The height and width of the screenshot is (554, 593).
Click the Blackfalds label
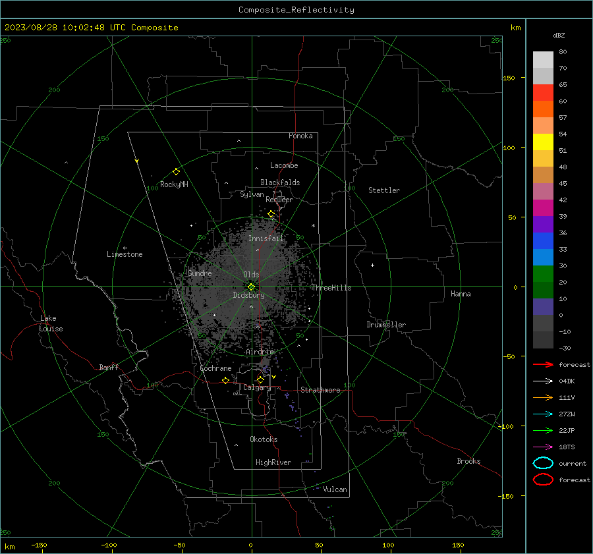[x=280, y=182]
